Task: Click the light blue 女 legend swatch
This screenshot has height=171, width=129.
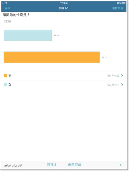Action: [5, 85]
